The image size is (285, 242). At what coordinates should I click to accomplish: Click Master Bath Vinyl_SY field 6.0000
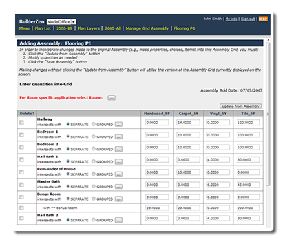(x=218, y=185)
